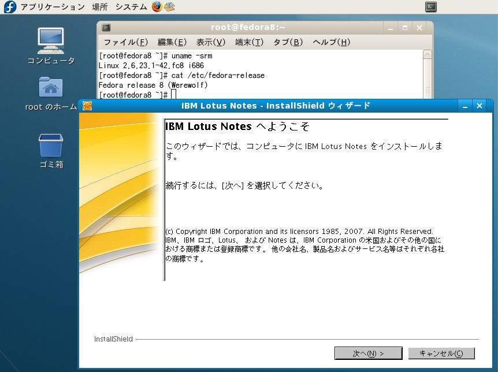Open アプリケーション menu in top panel
The width and height of the screenshot is (498, 372).
tap(53, 7)
